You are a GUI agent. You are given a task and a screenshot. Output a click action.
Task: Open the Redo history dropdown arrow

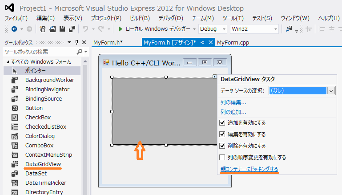pos(109,29)
